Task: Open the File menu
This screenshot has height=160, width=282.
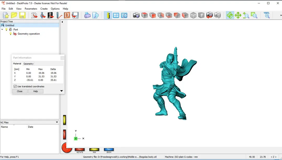Action: [x=4, y=9]
